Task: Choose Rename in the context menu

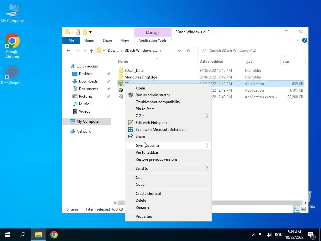Action: click(168, 207)
